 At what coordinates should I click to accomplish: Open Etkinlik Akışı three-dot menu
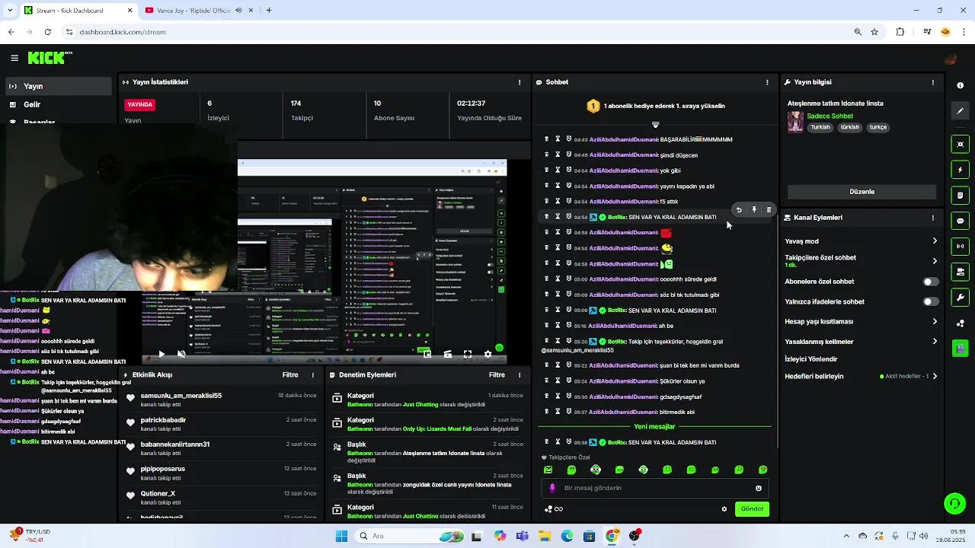pyautogui.click(x=313, y=375)
